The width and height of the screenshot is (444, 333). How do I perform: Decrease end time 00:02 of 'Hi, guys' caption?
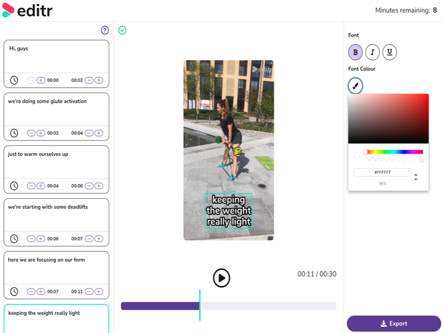pyautogui.click(x=89, y=80)
